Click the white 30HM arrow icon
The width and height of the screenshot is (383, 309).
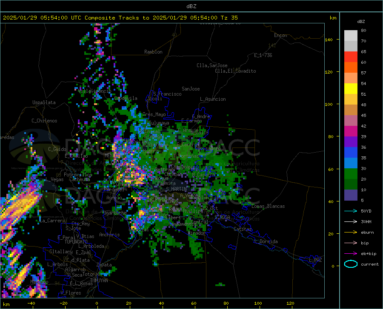point(351,221)
